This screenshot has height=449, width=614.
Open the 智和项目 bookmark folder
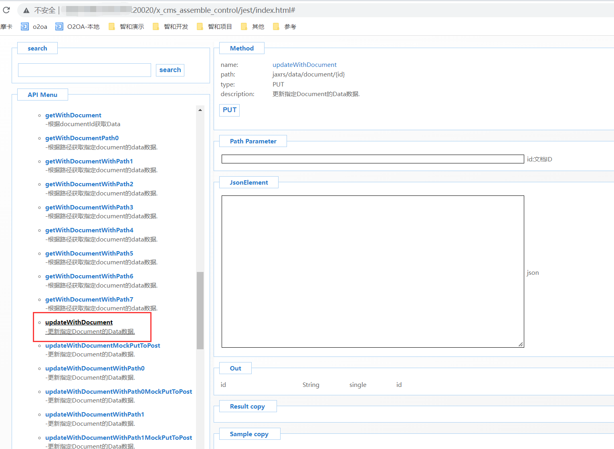pyautogui.click(x=215, y=27)
